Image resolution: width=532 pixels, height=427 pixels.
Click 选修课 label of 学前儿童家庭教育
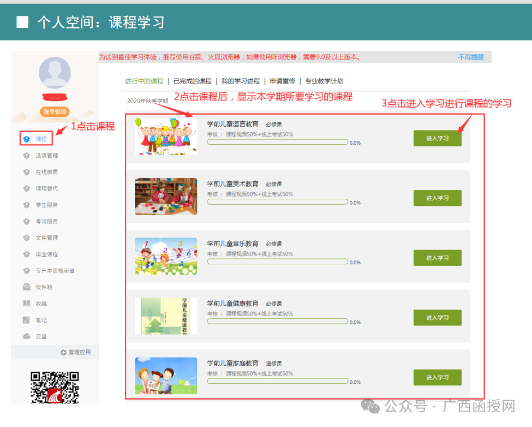click(274, 364)
